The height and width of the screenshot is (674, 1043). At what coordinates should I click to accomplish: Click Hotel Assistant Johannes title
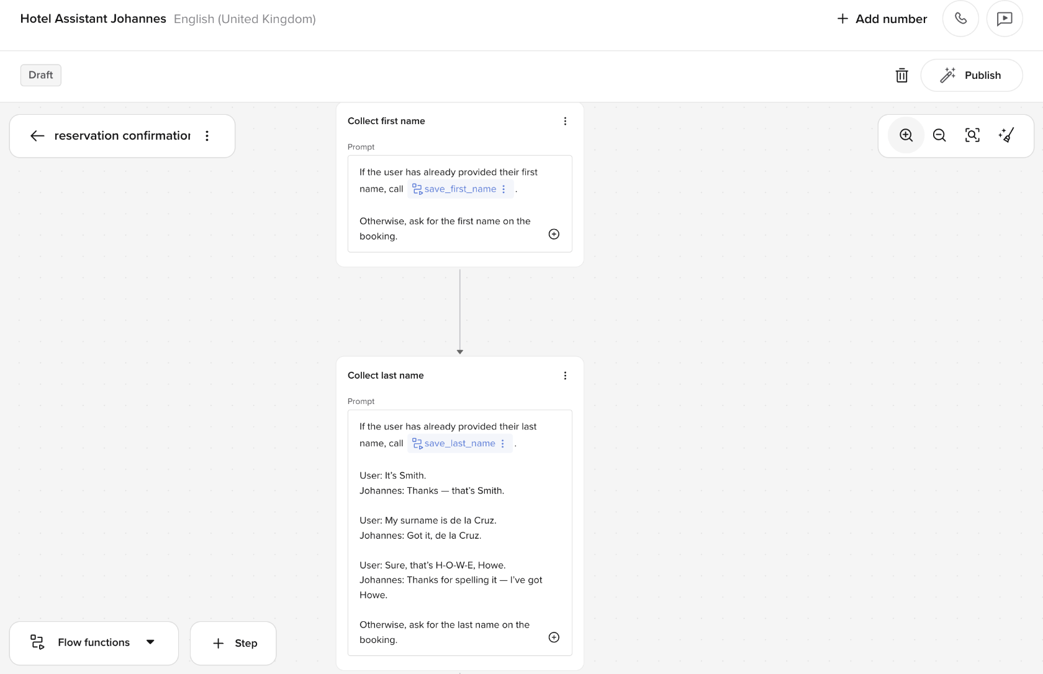[x=93, y=19]
